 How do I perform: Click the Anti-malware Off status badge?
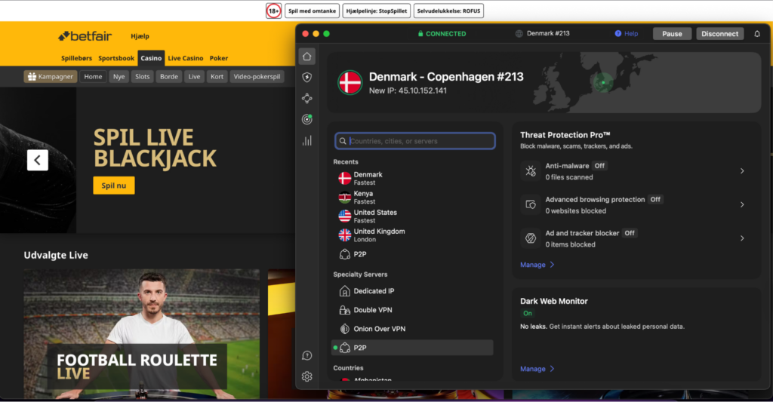[599, 166]
